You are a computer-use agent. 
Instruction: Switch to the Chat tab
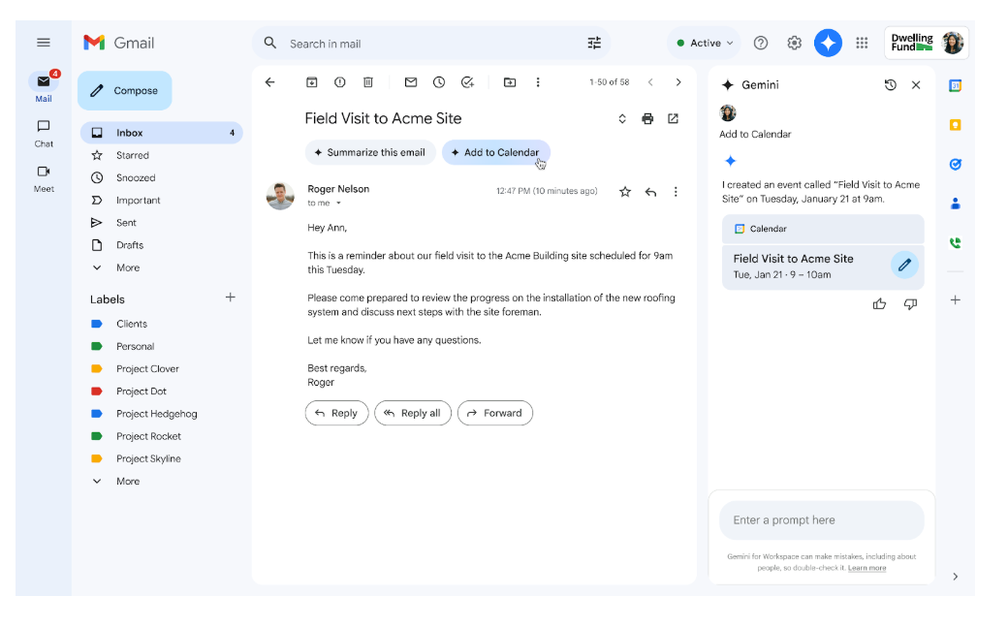44,133
